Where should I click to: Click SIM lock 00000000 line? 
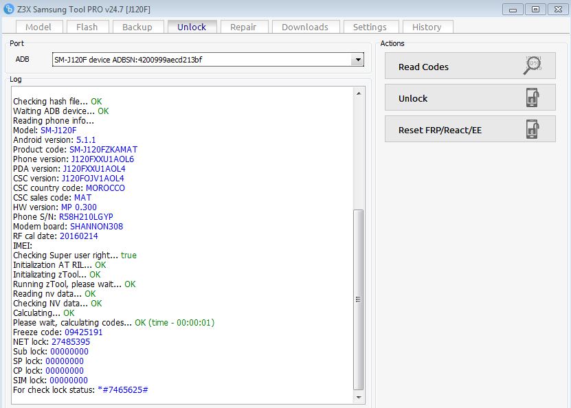click(50, 381)
